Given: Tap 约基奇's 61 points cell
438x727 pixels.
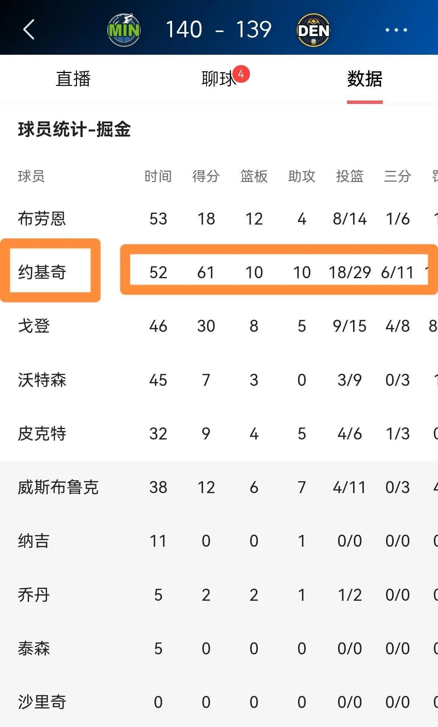Looking at the screenshot, I should (x=206, y=273).
